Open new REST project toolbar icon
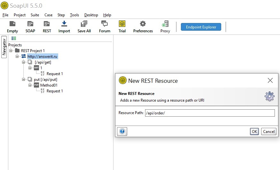 click(x=47, y=24)
